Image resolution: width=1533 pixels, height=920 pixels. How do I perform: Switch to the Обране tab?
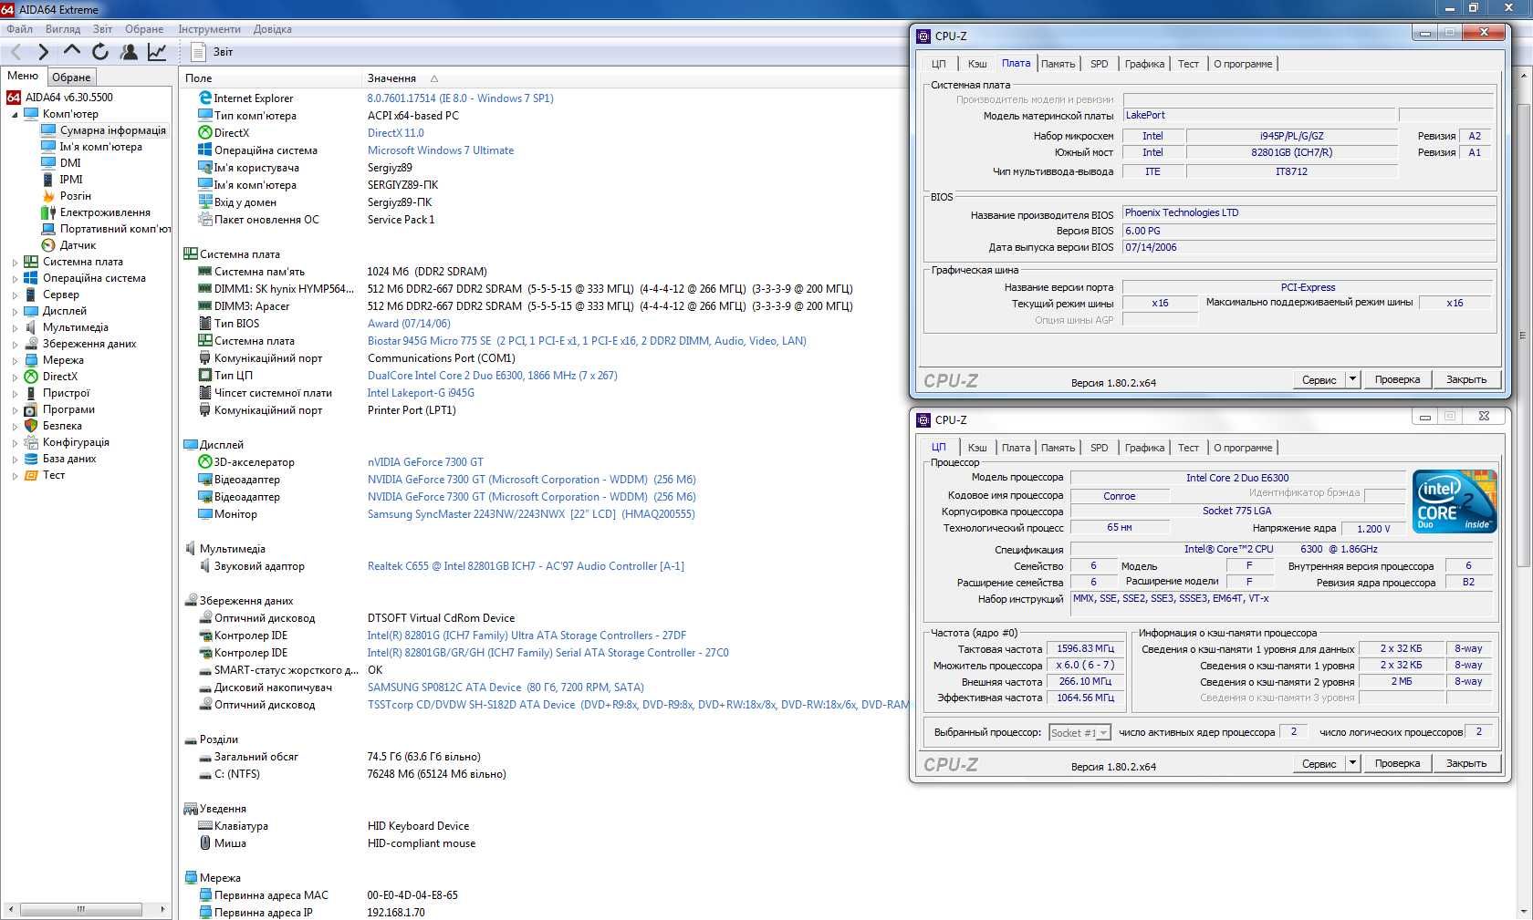[x=71, y=78]
